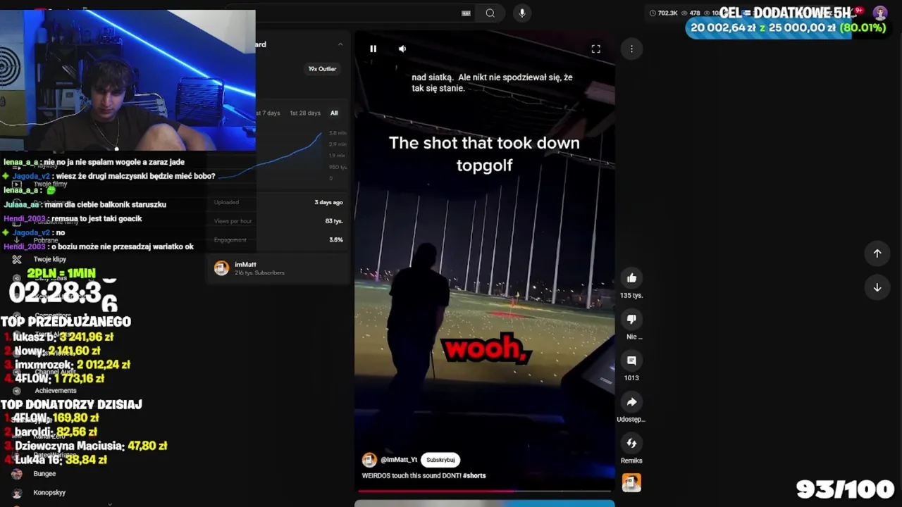The height and width of the screenshot is (507, 902).
Task: Open fullscreen mode for the Short
Action: [x=595, y=49]
